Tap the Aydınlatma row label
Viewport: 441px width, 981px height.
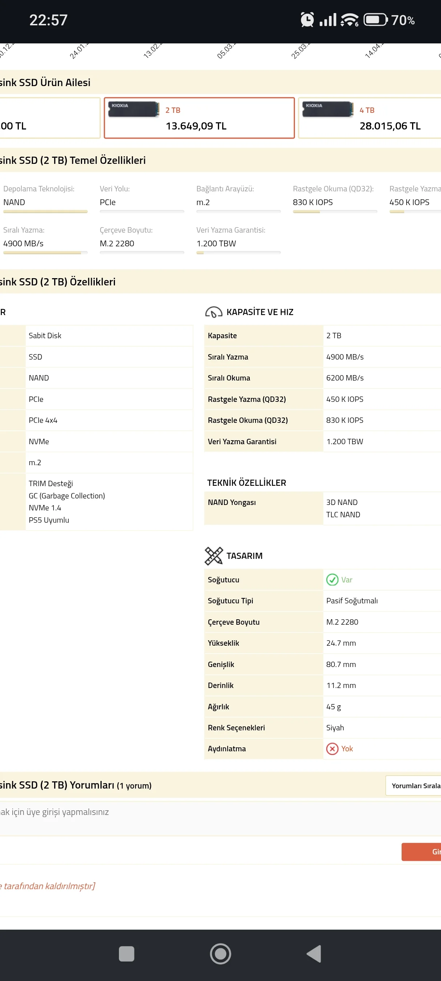coord(227,749)
